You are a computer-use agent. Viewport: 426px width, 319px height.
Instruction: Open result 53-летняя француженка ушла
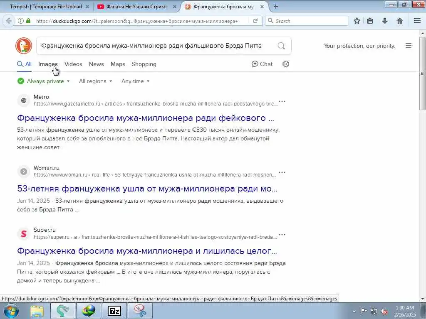147,189
